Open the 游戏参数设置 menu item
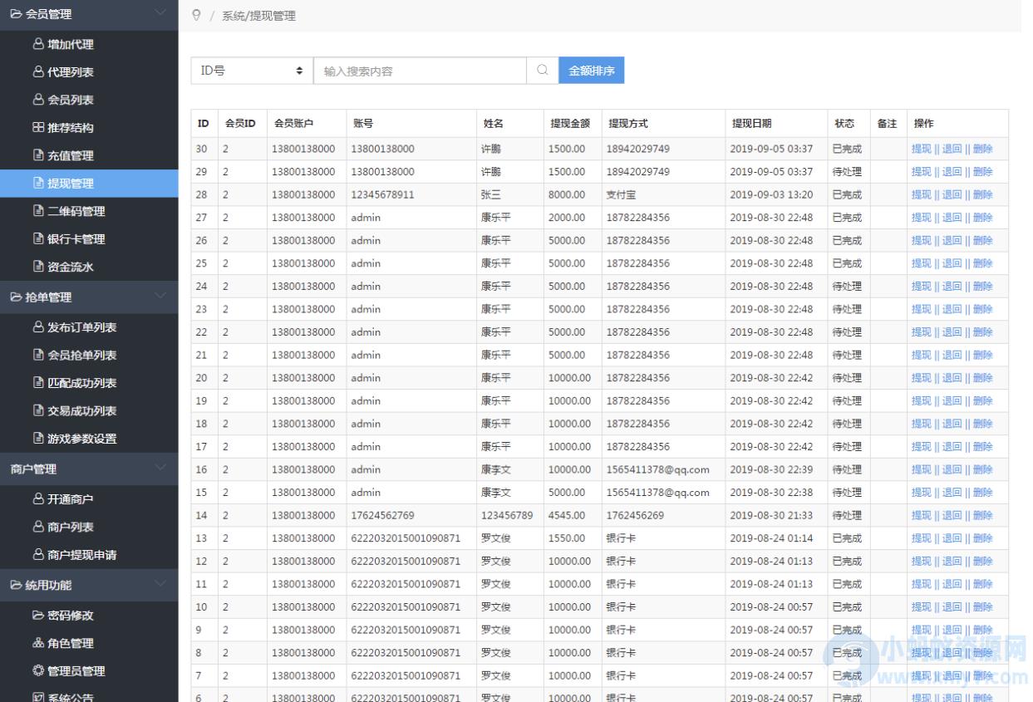The image size is (1033, 702). (x=89, y=439)
